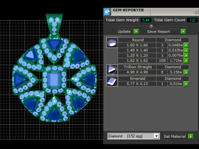
Task: Click the Round shape header cell
Action: tap(137, 40)
